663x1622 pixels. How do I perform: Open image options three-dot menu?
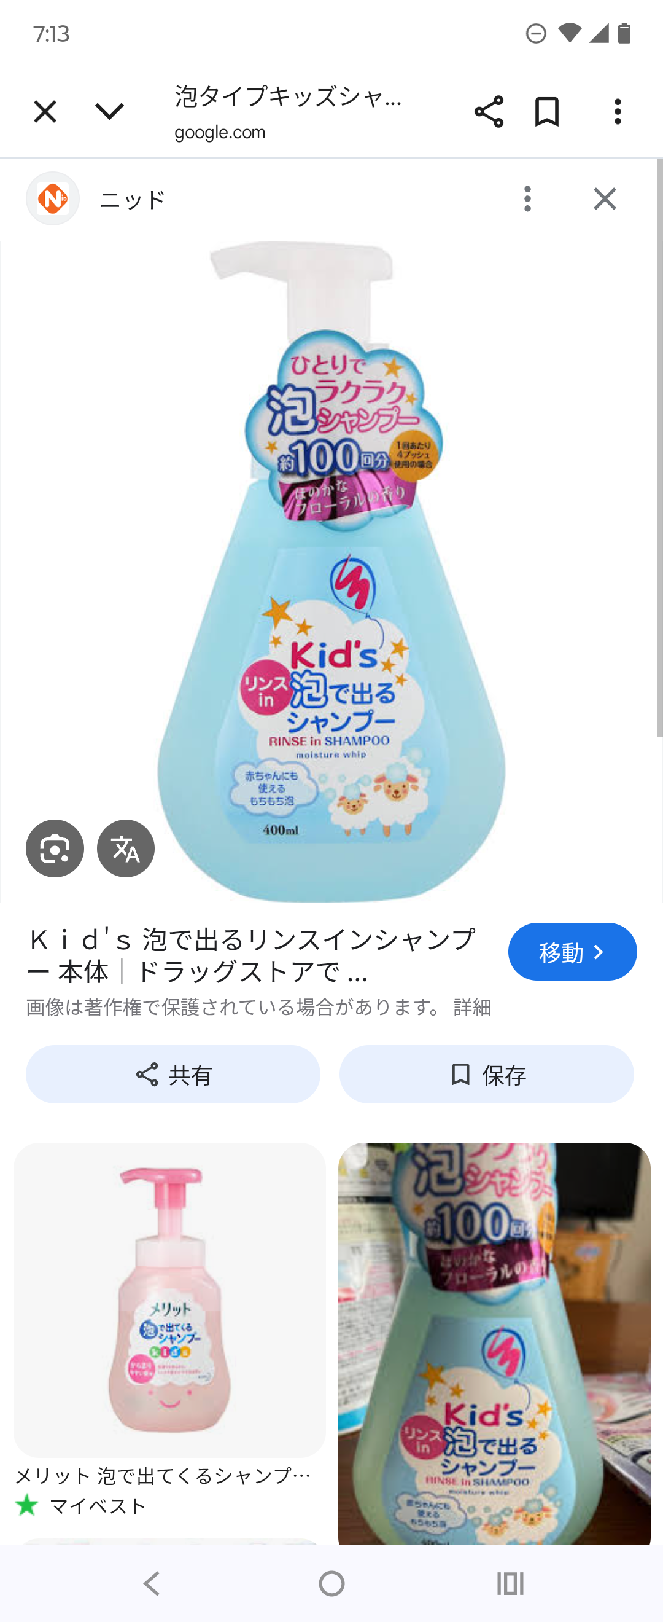528,199
